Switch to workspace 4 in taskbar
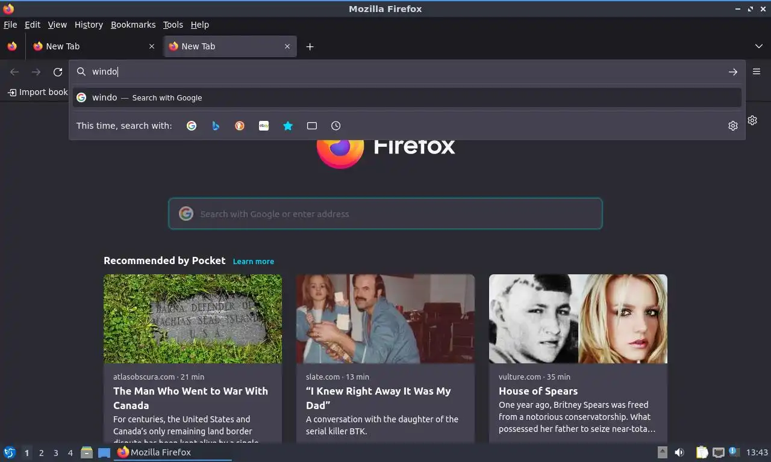This screenshot has height=462, width=771. pyautogui.click(x=70, y=452)
